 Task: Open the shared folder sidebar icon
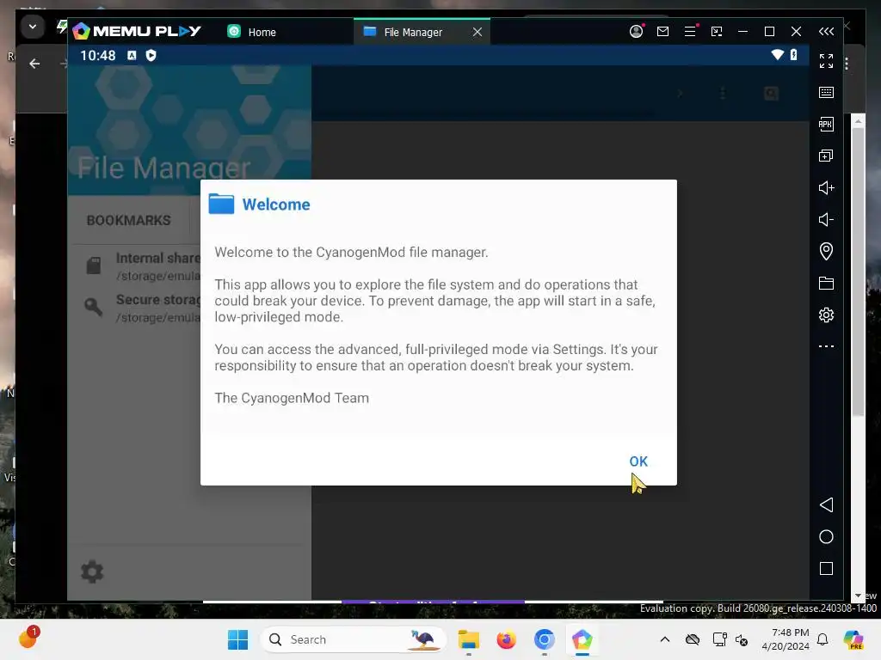click(x=826, y=283)
